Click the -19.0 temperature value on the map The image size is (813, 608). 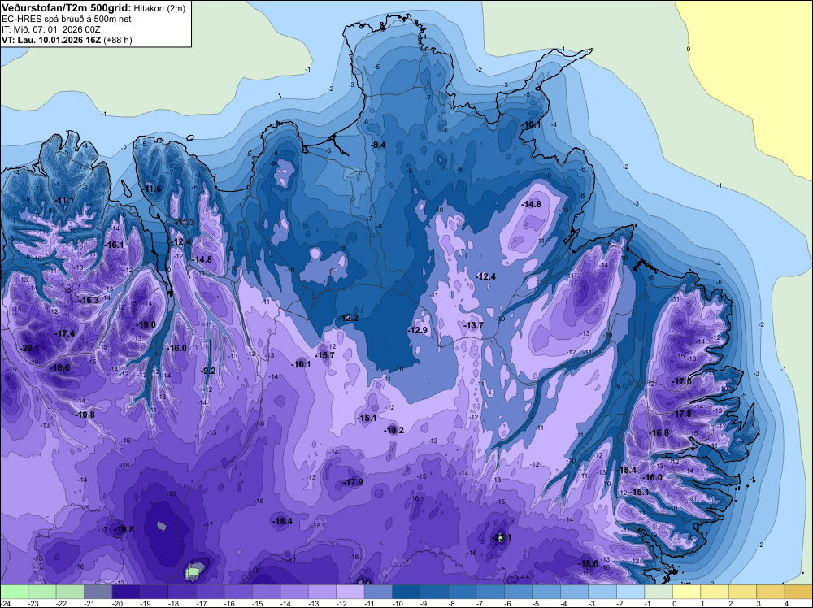coord(146,324)
